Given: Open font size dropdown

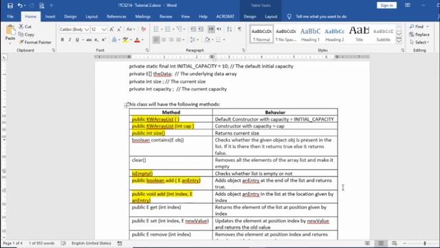Looking at the screenshot, I should 104,30.
